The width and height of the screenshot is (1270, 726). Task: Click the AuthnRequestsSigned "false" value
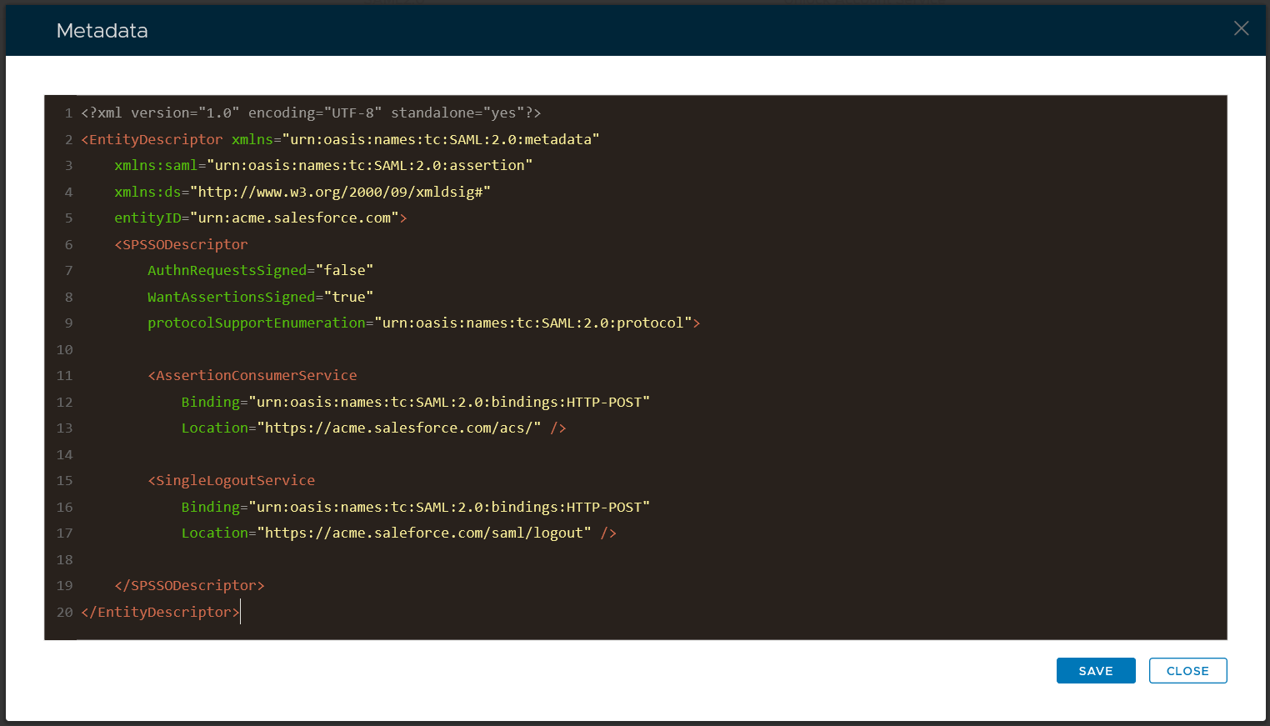(344, 271)
